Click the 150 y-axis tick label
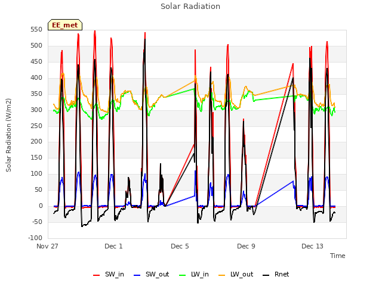Viewport: 382px width, 286px height. tap(36, 157)
